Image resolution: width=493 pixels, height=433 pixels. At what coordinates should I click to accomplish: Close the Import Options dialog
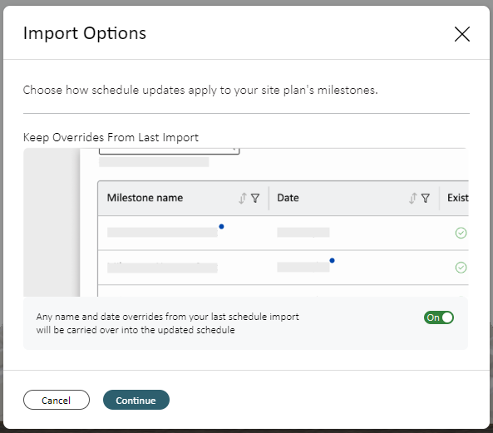[x=462, y=34]
